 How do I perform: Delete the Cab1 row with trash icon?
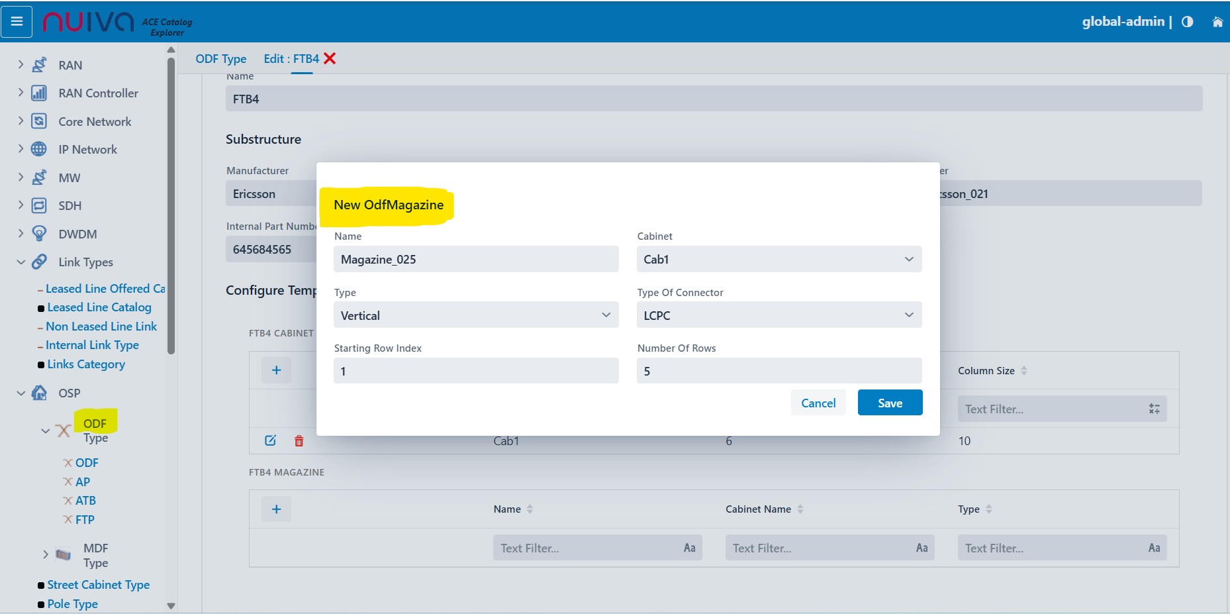(299, 440)
